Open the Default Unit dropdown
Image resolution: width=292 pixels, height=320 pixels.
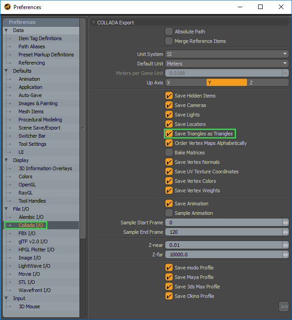pos(227,64)
